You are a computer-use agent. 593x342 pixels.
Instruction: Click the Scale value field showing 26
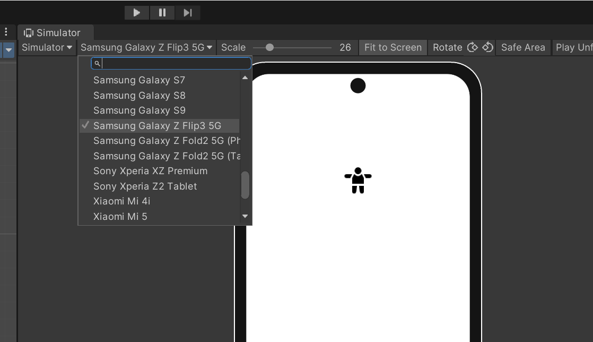345,47
